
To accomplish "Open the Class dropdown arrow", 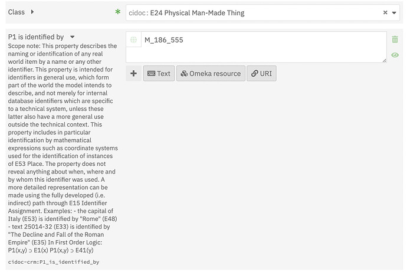I will tap(394, 13).
